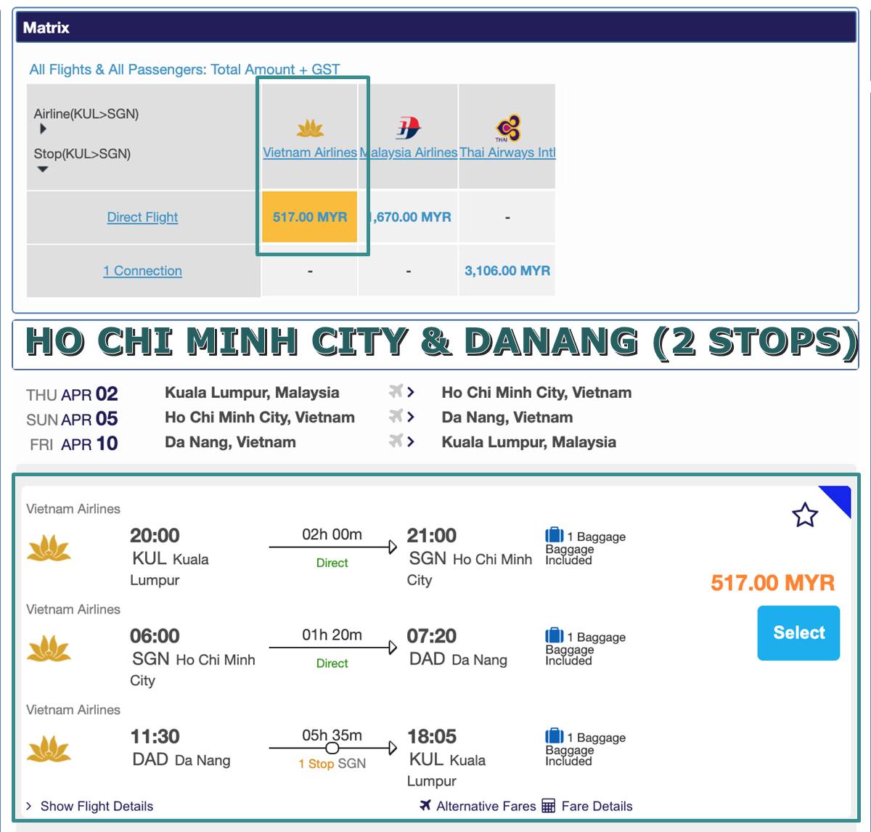Image resolution: width=871 pixels, height=832 pixels.
Task: Open the Malaysia Airlines column link
Action: click(409, 152)
